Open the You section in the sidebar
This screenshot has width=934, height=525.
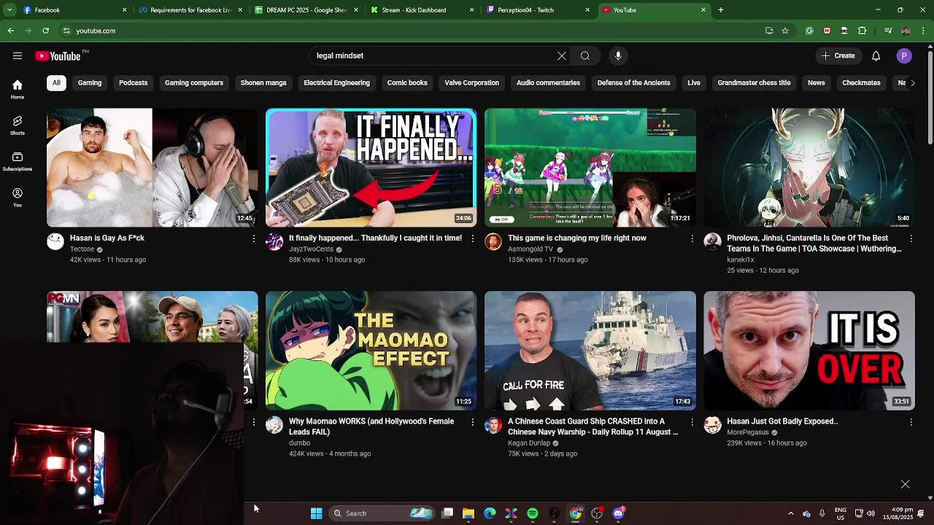[x=18, y=197]
